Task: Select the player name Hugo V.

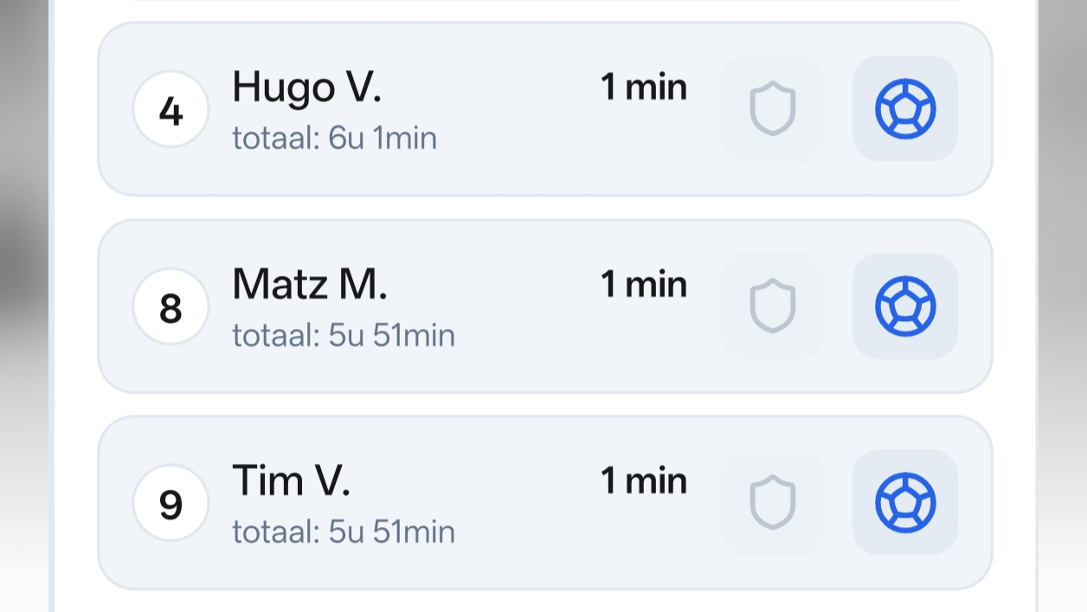Action: (306, 87)
